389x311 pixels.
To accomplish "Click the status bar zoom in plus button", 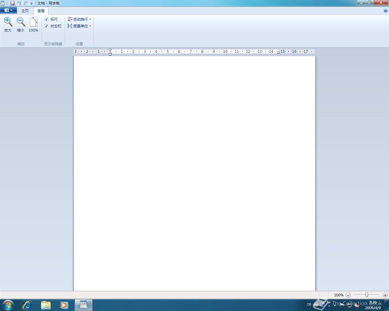I will [x=385, y=295].
